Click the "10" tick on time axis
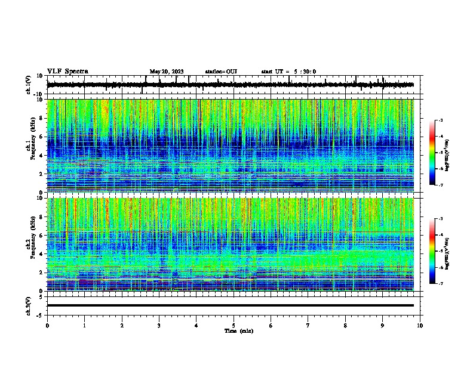473x365 pixels. [420, 326]
